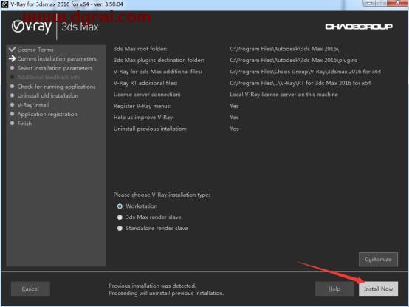
Task: Open the Customize options
Action: pos(378,259)
